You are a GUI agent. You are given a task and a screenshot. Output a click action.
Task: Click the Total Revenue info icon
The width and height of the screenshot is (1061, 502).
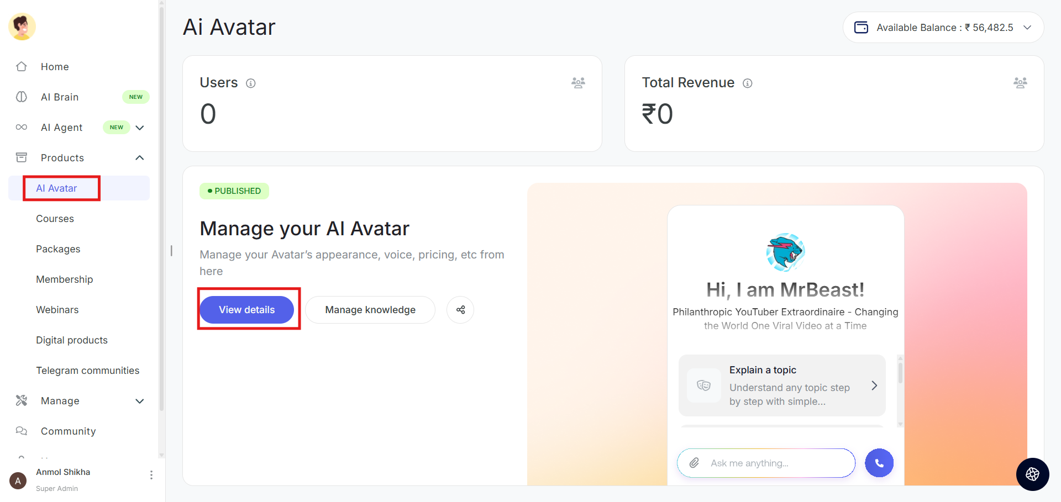point(748,83)
